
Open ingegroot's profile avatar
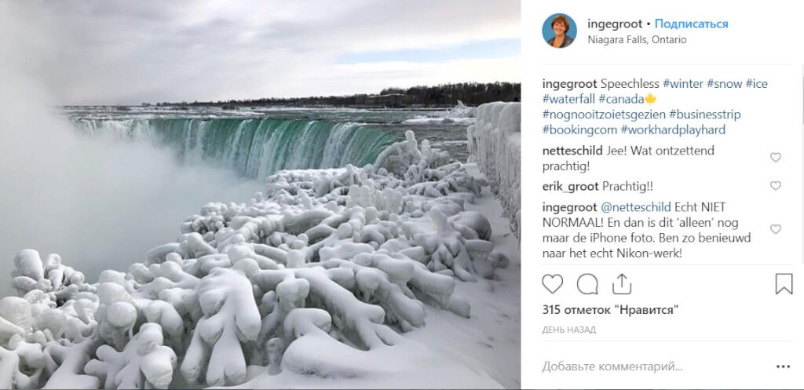point(559,31)
